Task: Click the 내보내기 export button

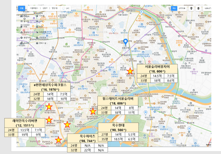Action: click(x=208, y=8)
